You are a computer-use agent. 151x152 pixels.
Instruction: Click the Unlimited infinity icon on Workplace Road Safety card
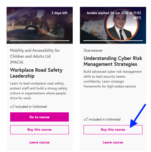click(12, 106)
